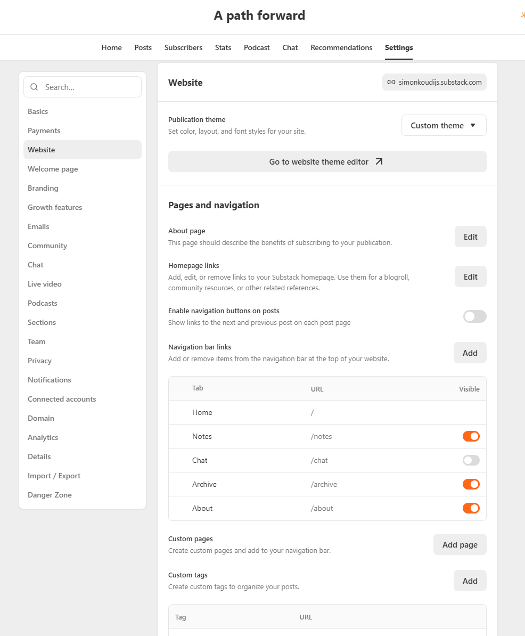The height and width of the screenshot is (636, 525).
Task: Open Growth features settings
Action: coord(83,207)
